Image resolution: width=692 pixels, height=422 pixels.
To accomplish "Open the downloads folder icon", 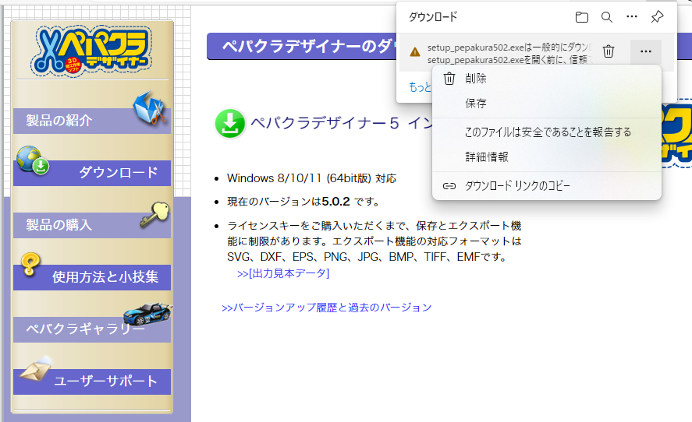I will click(x=582, y=17).
